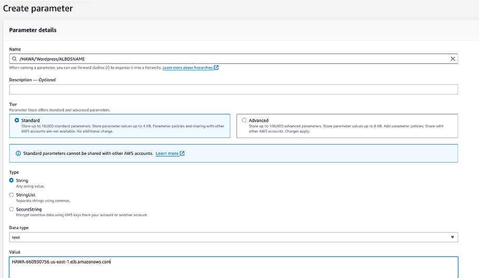Click external link icon after banner's Learn more
The width and height of the screenshot is (479, 278).
pyautogui.click(x=182, y=153)
